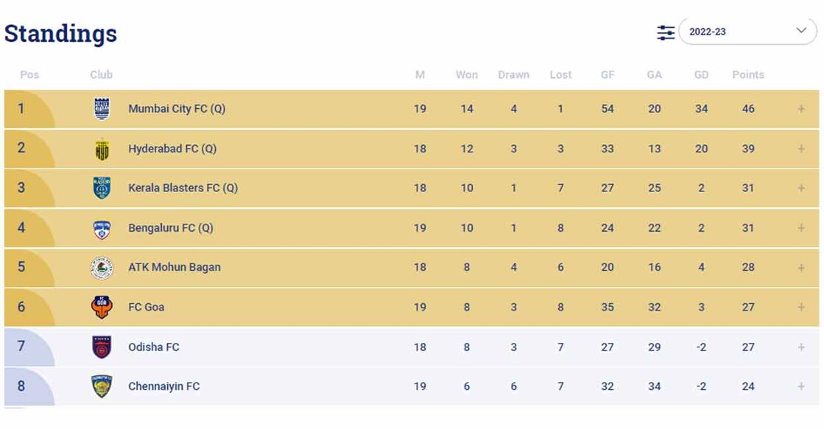
Task: Click the ATK Mohun Bagan logo
Action: [102, 266]
